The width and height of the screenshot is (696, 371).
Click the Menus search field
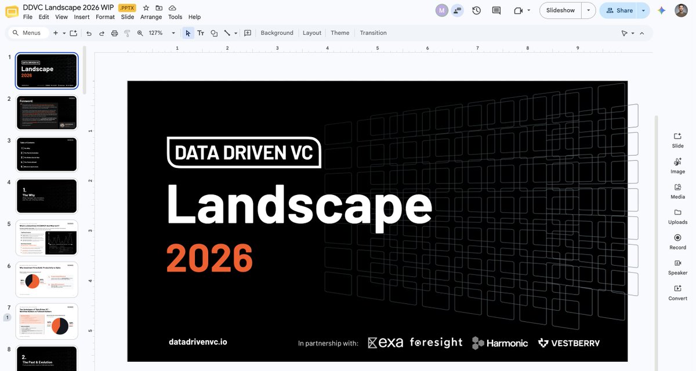pos(27,33)
